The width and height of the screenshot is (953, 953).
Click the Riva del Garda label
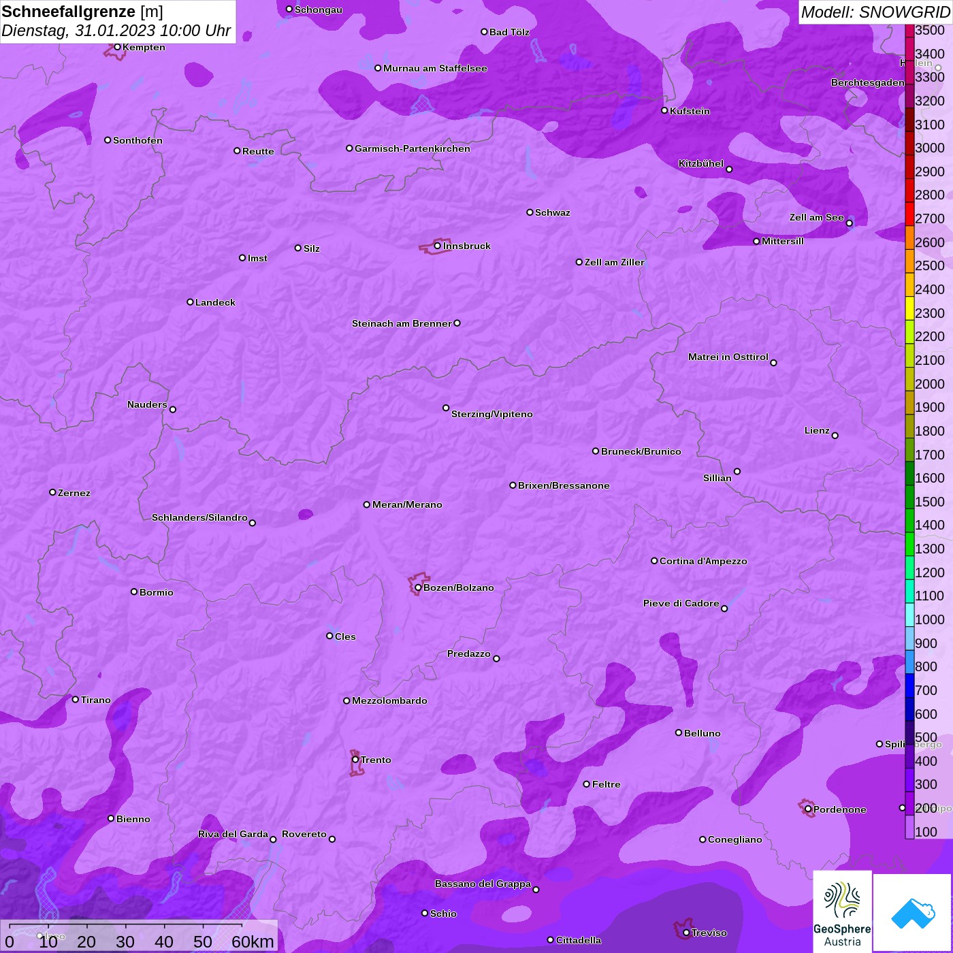[233, 834]
